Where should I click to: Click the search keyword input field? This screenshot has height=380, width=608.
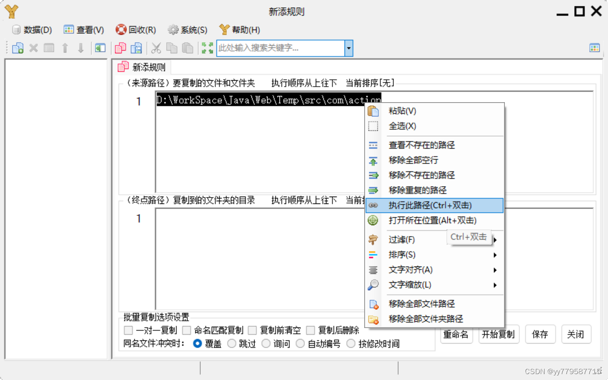280,48
